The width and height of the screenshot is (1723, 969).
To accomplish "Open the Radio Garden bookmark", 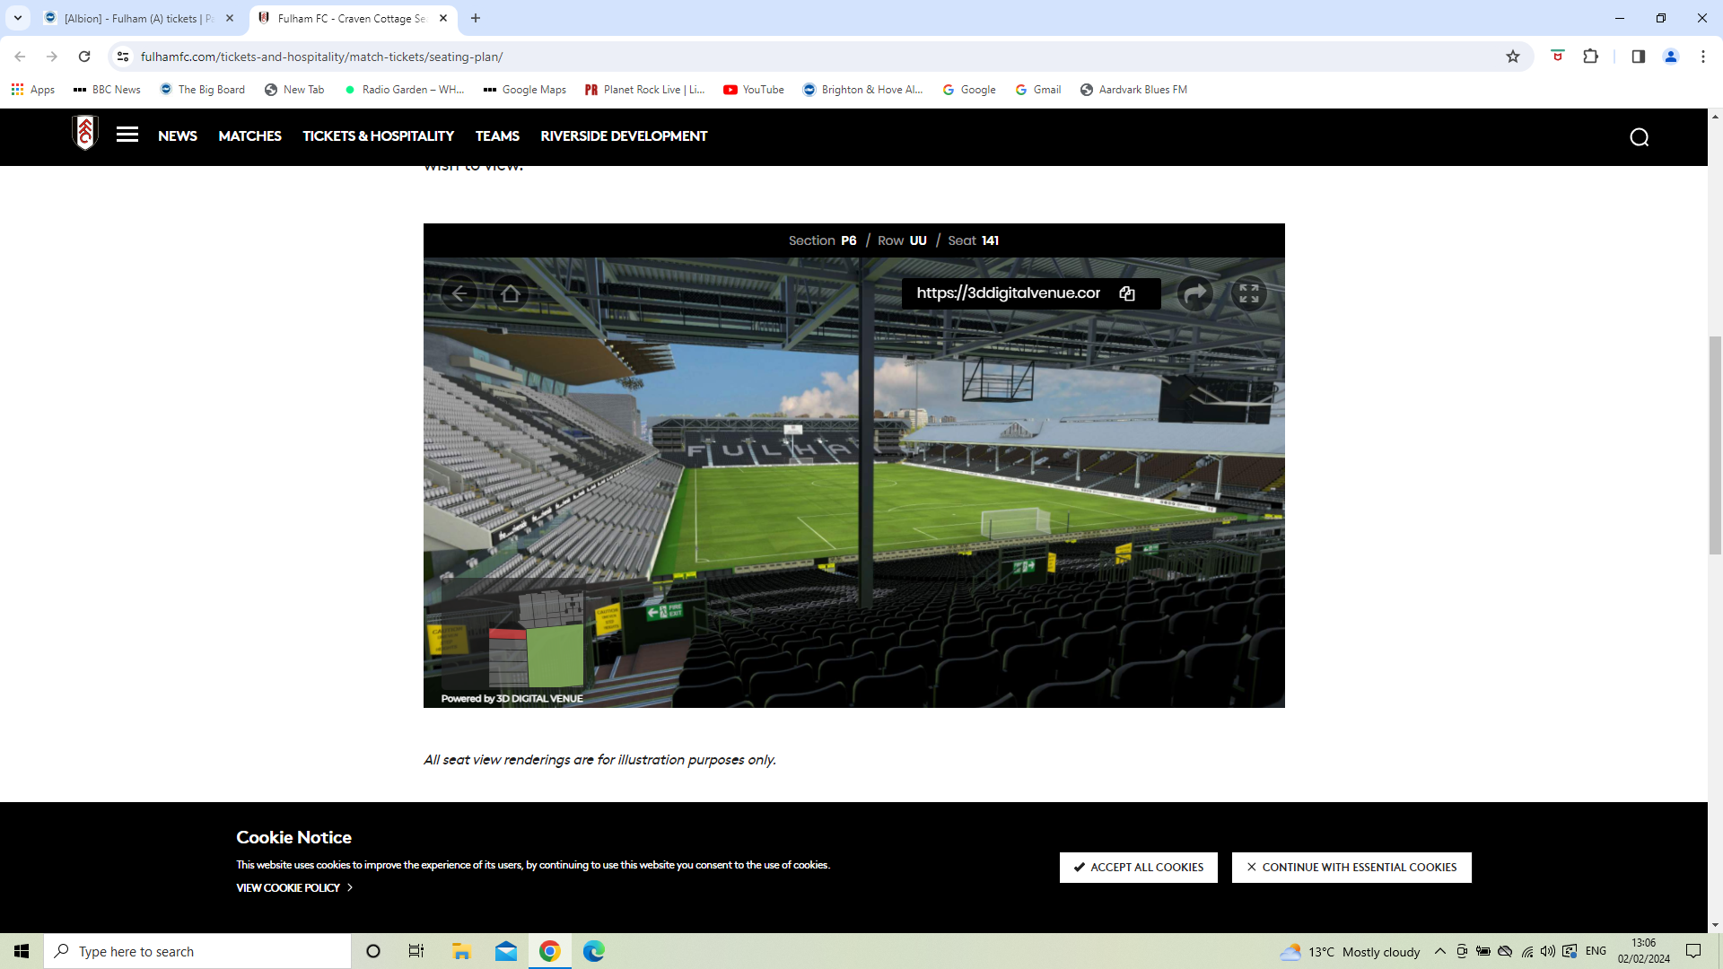I will (x=404, y=90).
